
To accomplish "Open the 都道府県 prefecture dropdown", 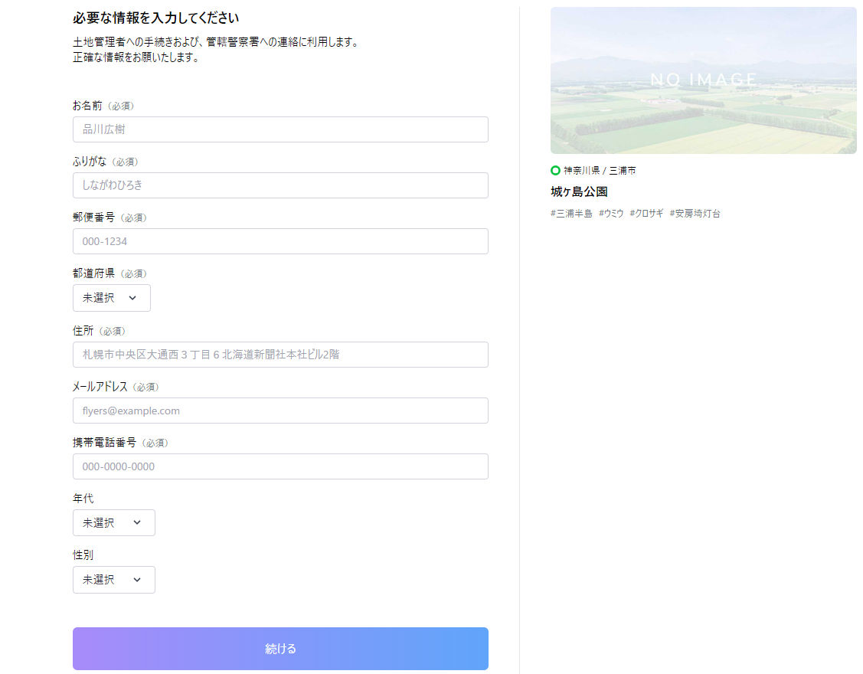I will tap(111, 298).
